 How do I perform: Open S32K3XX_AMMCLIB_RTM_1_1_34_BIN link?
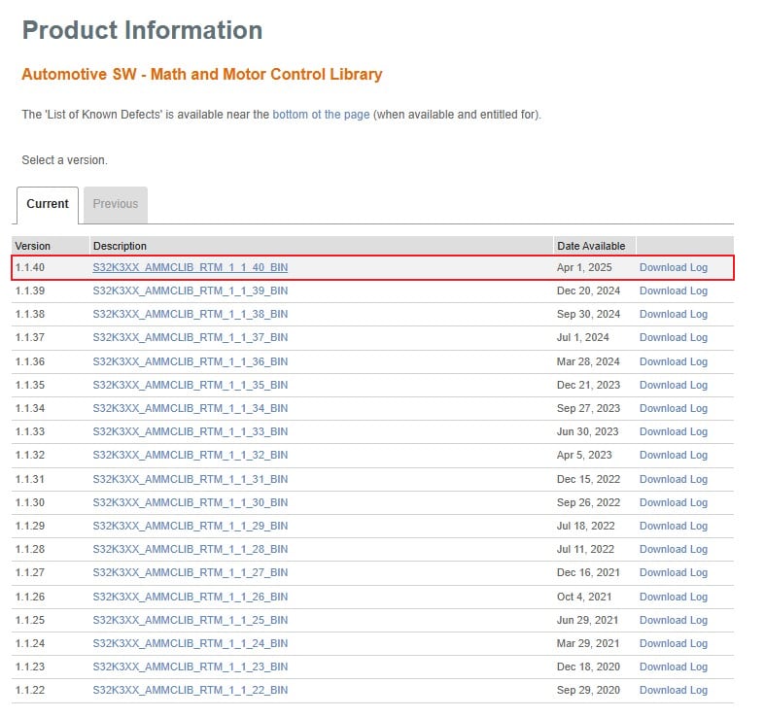tap(191, 408)
